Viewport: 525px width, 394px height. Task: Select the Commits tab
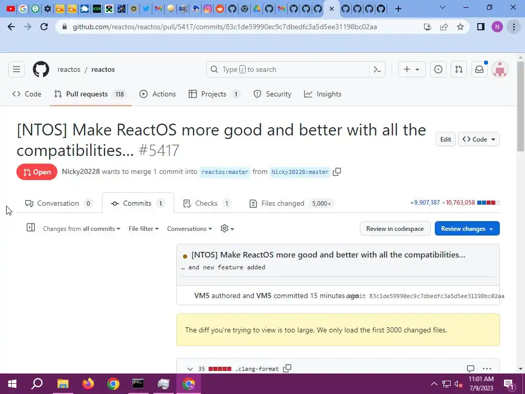click(x=138, y=203)
